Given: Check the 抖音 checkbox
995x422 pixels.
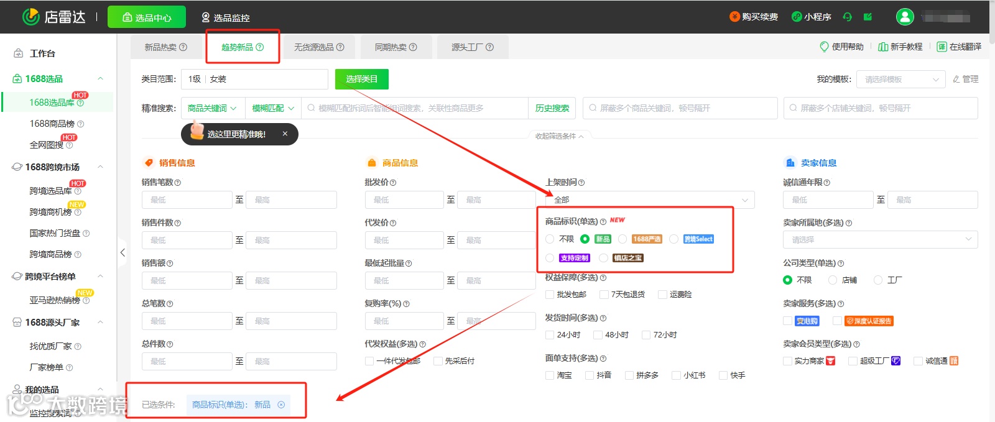Looking at the screenshot, I should 590,375.
